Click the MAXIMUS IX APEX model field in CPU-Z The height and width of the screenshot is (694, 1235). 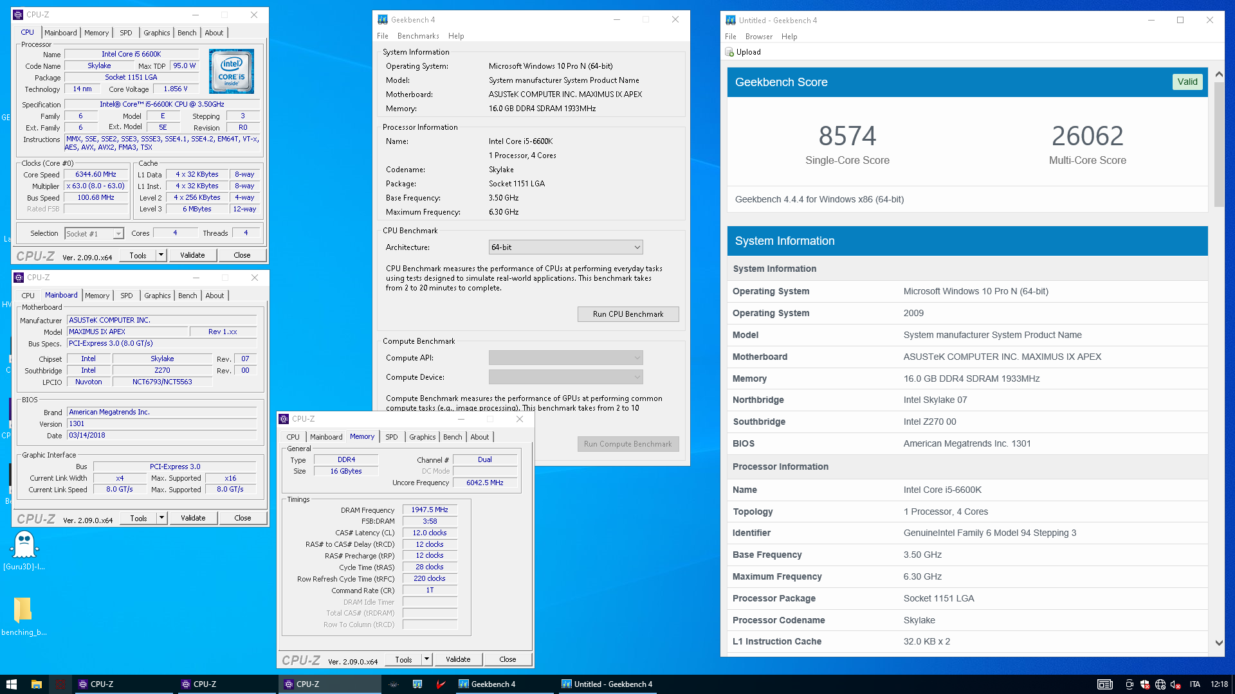point(127,332)
